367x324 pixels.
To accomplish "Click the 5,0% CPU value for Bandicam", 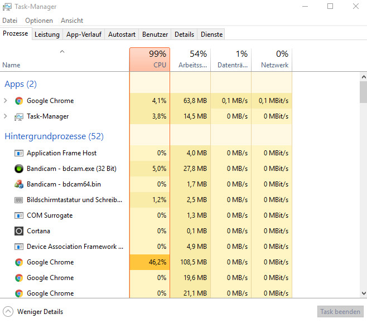I will pyautogui.click(x=149, y=169).
